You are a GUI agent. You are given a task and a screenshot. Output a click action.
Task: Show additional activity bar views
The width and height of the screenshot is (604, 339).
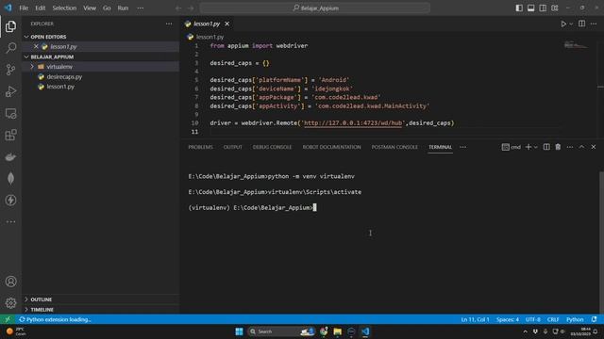[10, 222]
